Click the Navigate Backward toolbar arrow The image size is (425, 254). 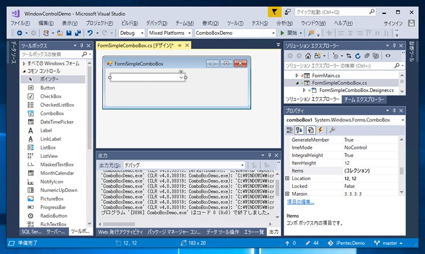coord(20,33)
